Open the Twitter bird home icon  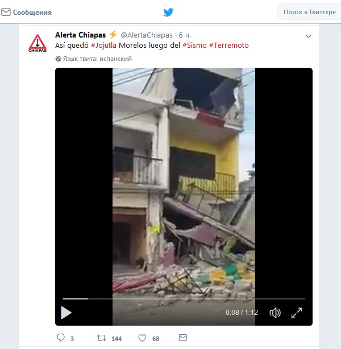pos(168,13)
